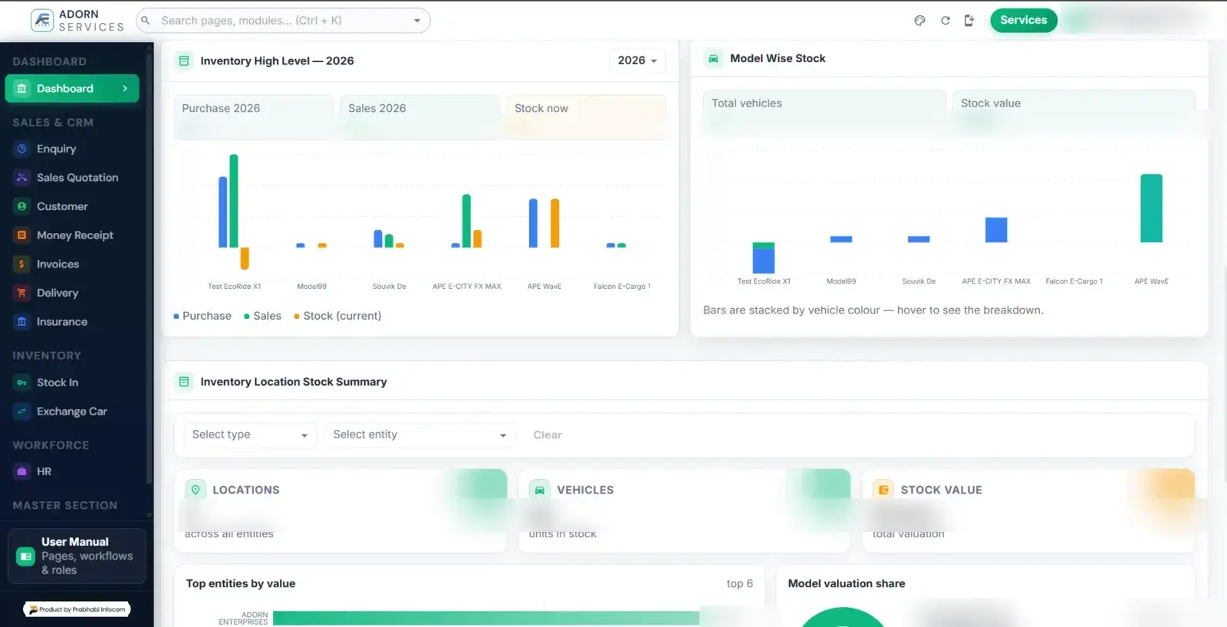
Task: Click the 'Top entities by value' heading
Action: pyautogui.click(x=241, y=584)
